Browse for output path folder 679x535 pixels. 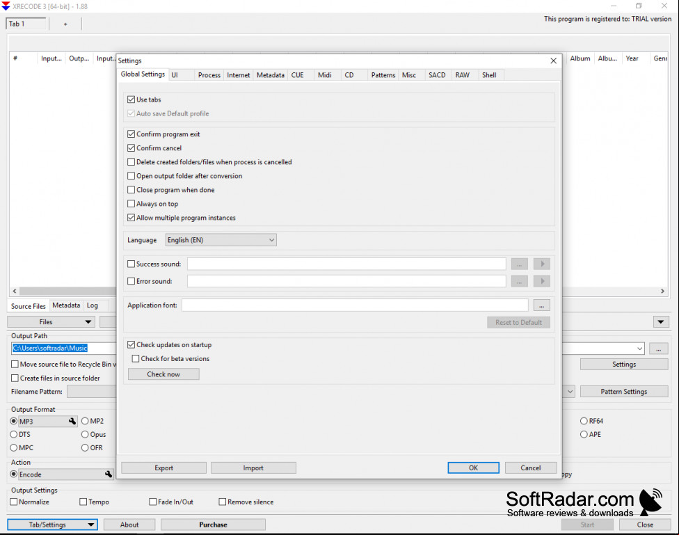659,349
